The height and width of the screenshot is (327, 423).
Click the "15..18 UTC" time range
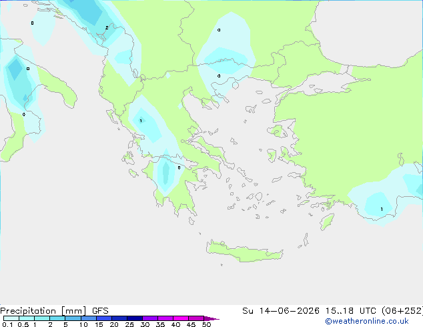(350, 311)
